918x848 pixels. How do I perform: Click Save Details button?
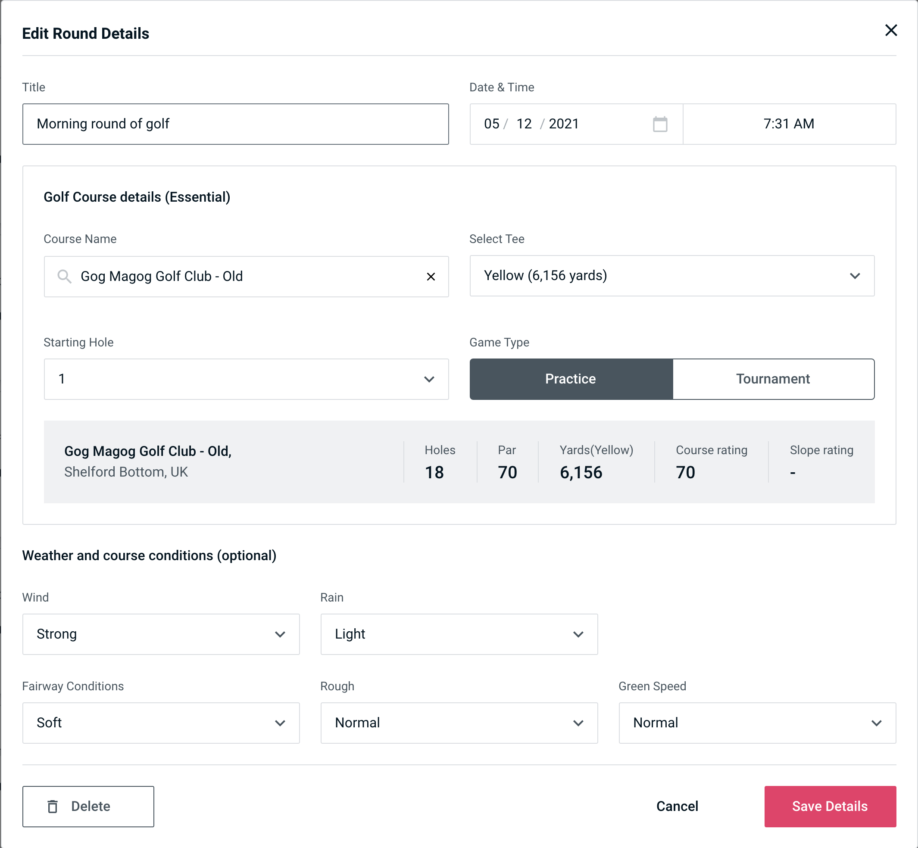click(829, 807)
